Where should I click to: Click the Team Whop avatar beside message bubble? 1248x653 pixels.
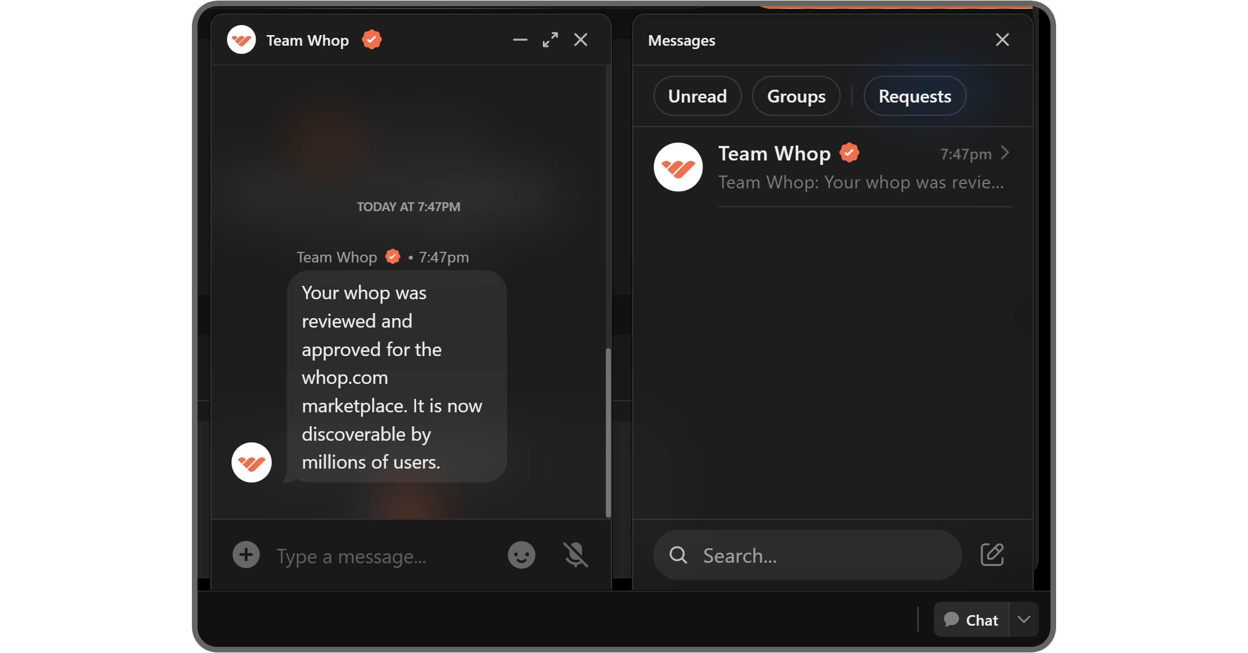(252, 462)
